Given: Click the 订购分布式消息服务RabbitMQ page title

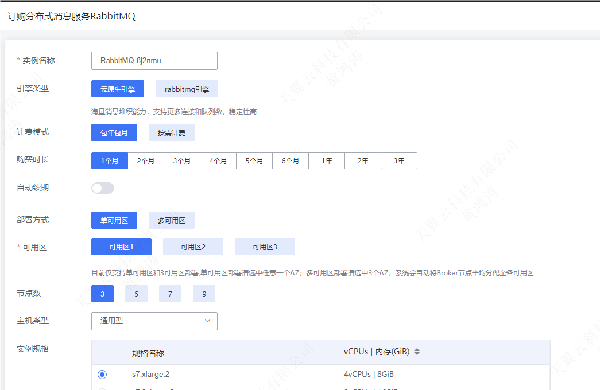Looking at the screenshot, I should 71,17.
